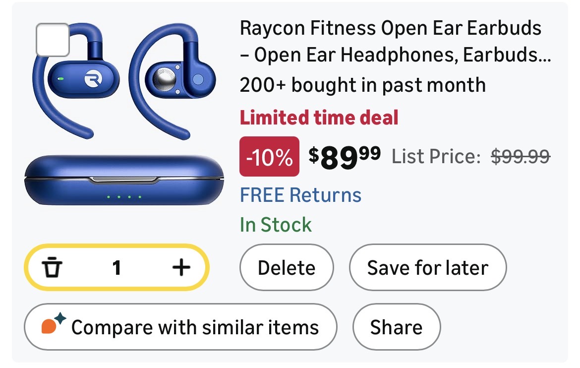This screenshot has height=368, width=580.
Task: Tick the product selection checkbox
Action: (53, 40)
